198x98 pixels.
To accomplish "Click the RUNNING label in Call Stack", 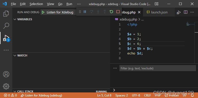I will (101, 91).
